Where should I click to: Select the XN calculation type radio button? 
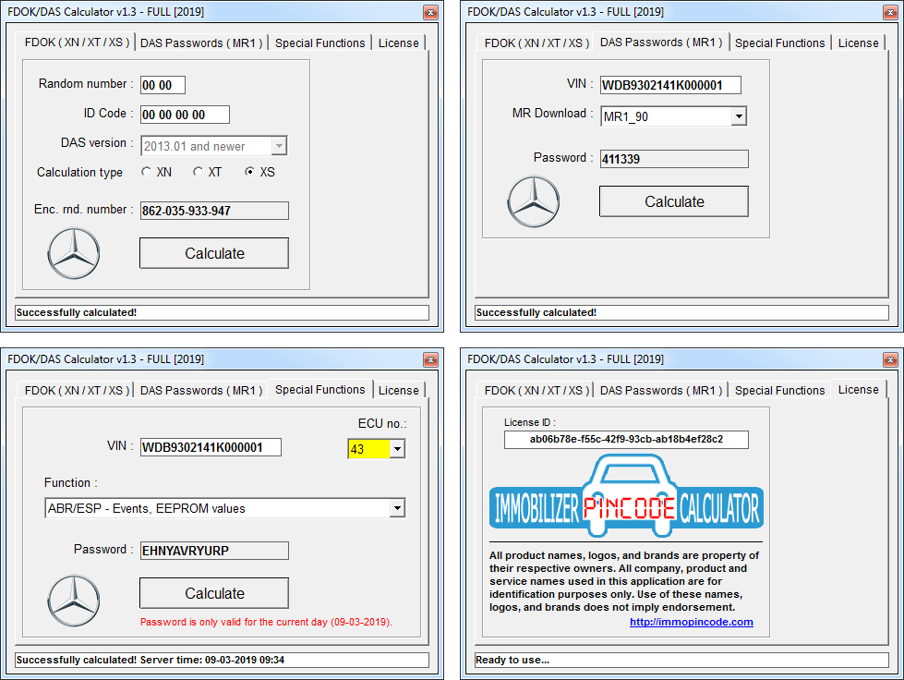(147, 172)
